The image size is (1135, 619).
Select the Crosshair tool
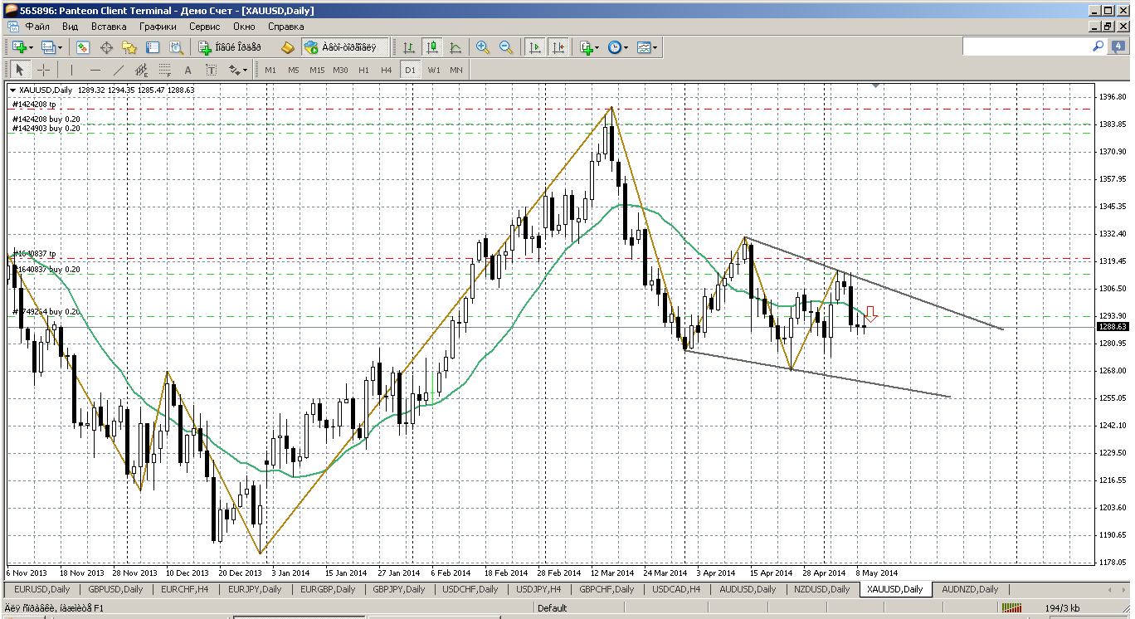click(43, 71)
